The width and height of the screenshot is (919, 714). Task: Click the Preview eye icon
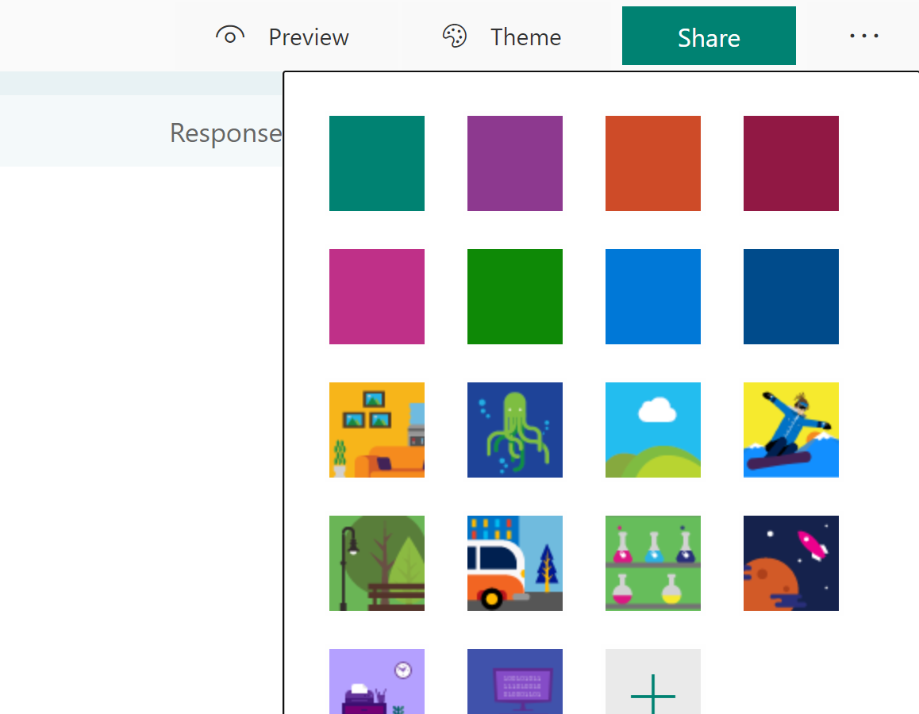(230, 36)
